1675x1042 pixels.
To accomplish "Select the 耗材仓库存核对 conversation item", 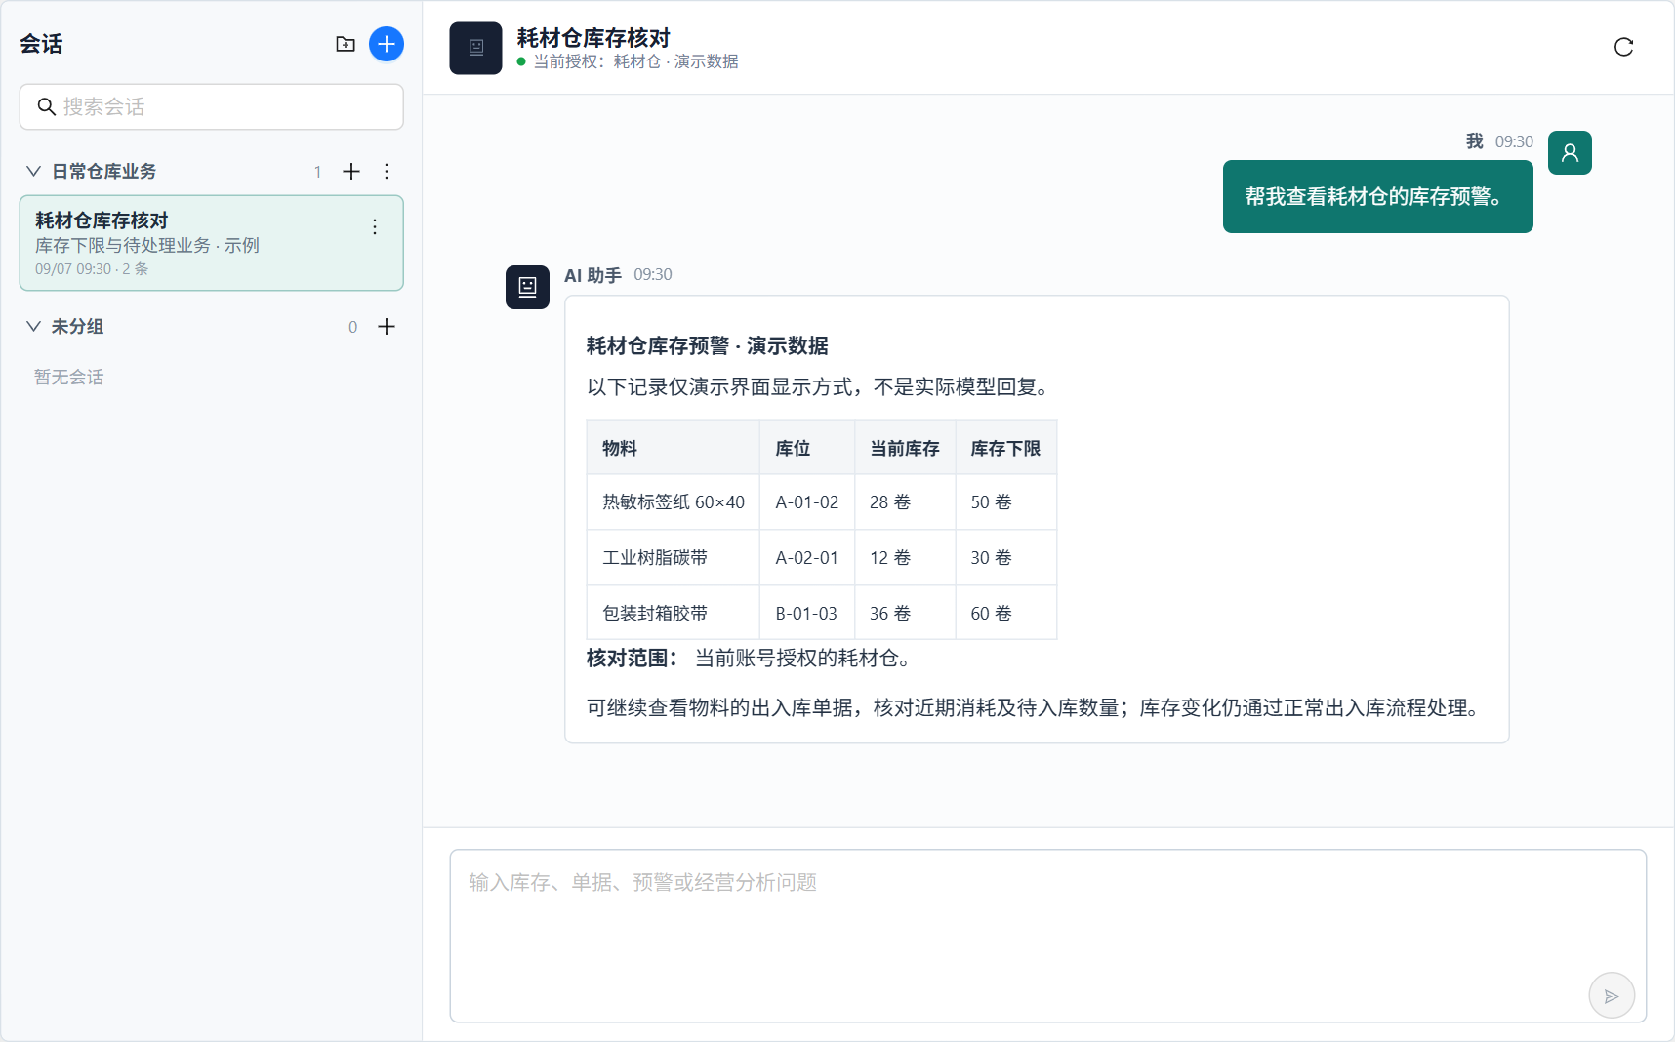I will [212, 243].
